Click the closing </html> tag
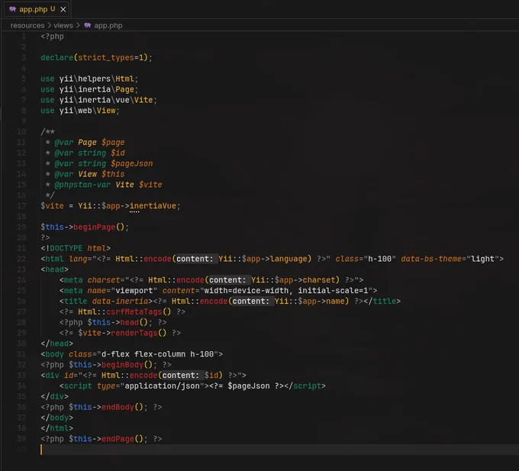Viewport: 519px width, 471px height. point(57,428)
